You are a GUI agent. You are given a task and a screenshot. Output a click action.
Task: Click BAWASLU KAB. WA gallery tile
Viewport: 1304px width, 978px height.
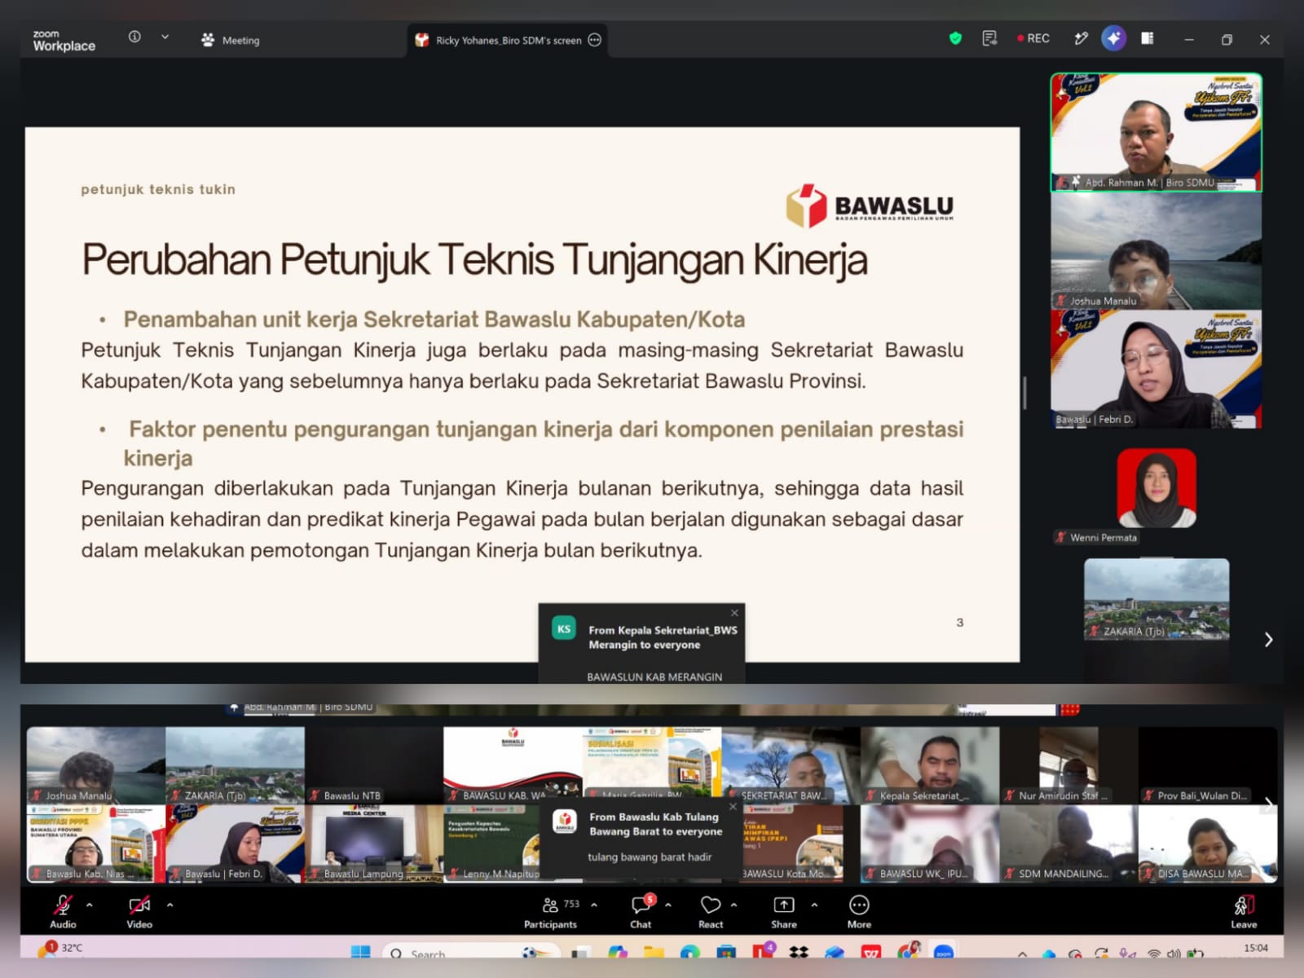pos(513,765)
